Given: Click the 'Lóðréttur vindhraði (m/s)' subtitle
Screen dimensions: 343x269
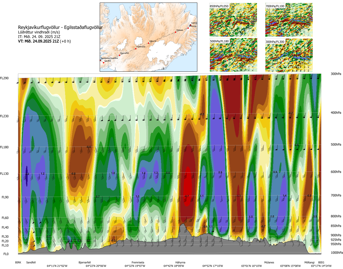Looking at the screenshot, I should (39, 32).
